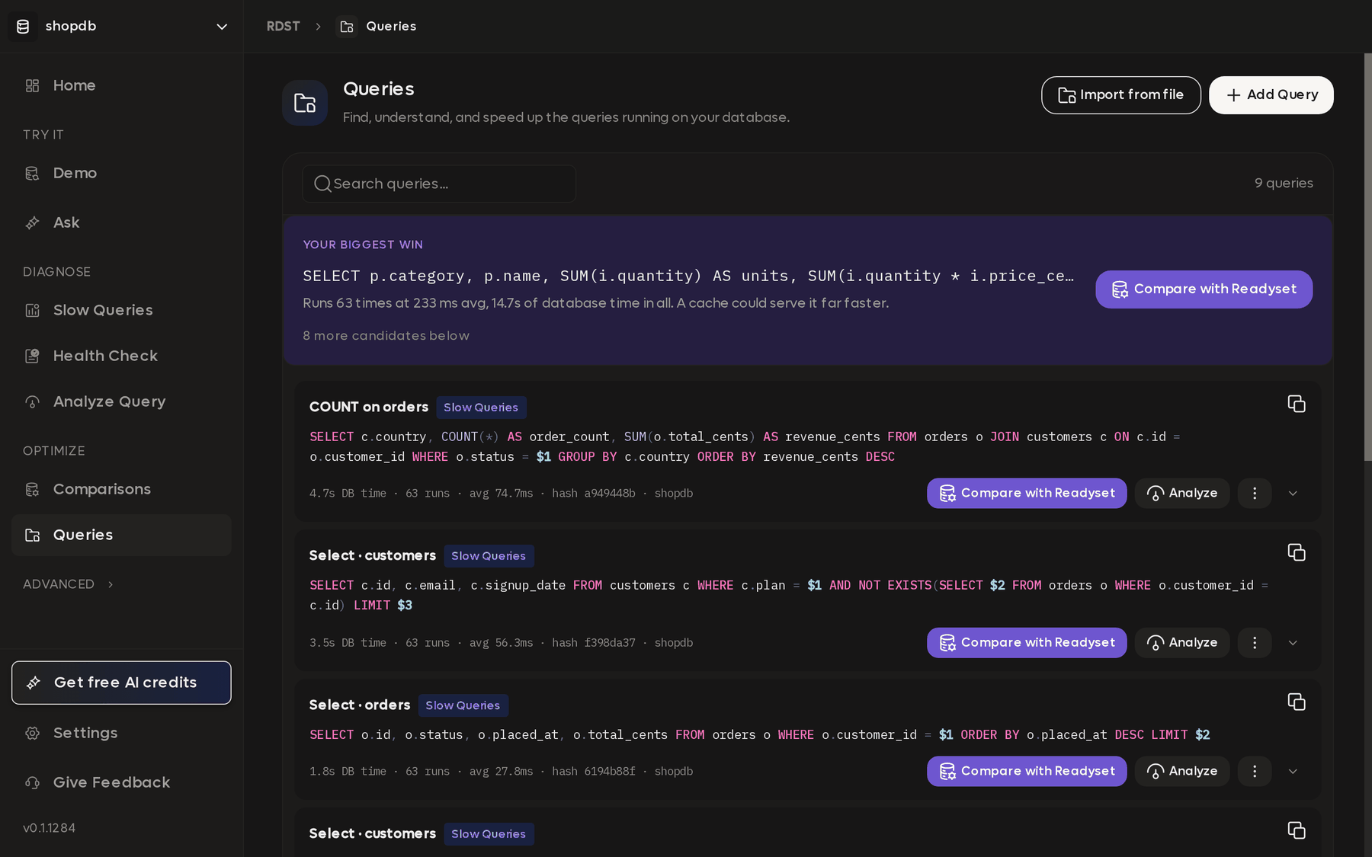Click the Analyze Query gauge icon
1372x857 pixels.
pos(32,401)
